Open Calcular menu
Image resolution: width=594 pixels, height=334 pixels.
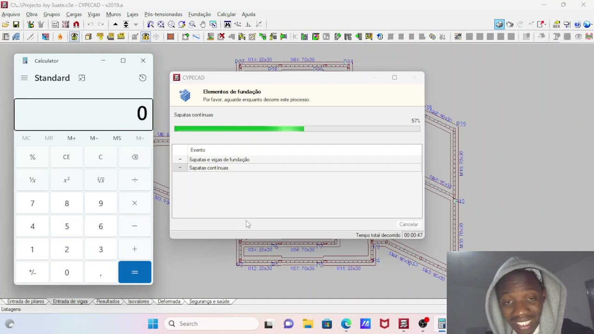[226, 14]
